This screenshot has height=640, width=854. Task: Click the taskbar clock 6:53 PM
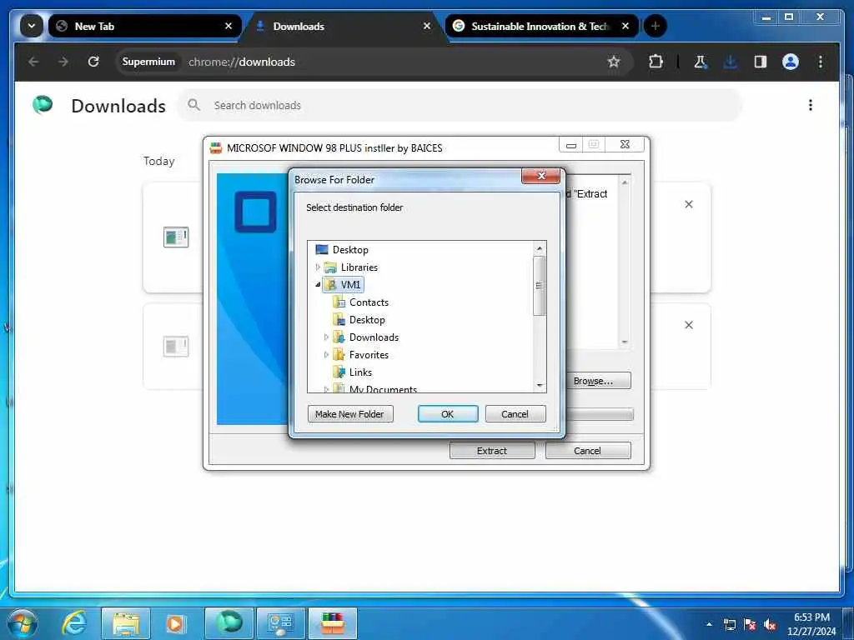pos(811,617)
